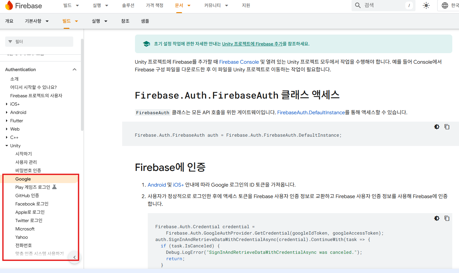Open 맞춤 인증 시스템 사용하기 page
Image resolution: width=459 pixels, height=273 pixels.
pos(40,253)
